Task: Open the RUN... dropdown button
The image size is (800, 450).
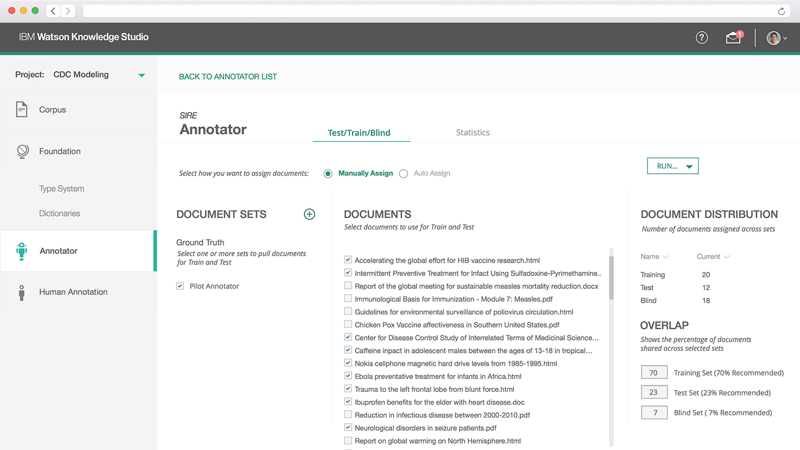Action: point(673,166)
